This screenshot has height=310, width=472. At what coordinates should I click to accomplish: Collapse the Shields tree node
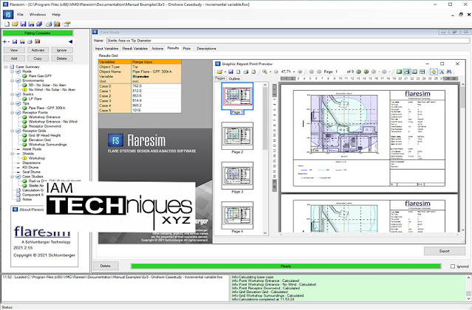tap(13, 154)
